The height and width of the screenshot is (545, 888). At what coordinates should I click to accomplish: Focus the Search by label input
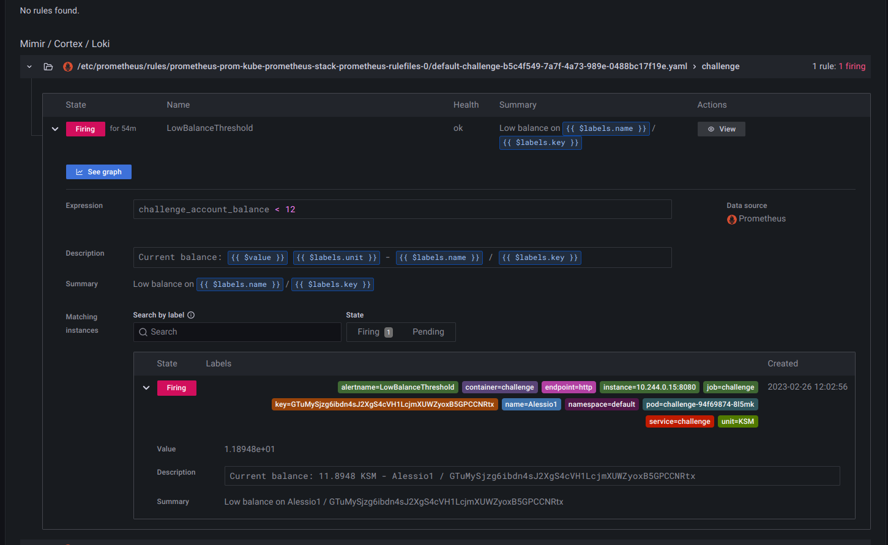pyautogui.click(x=237, y=332)
